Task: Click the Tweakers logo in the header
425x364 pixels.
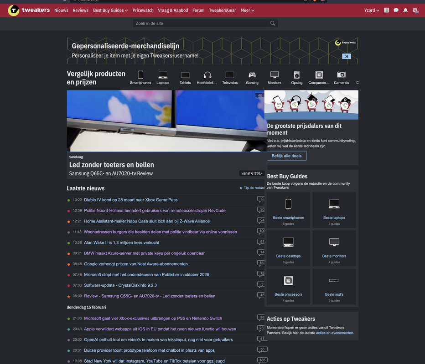Action: pyautogui.click(x=29, y=10)
